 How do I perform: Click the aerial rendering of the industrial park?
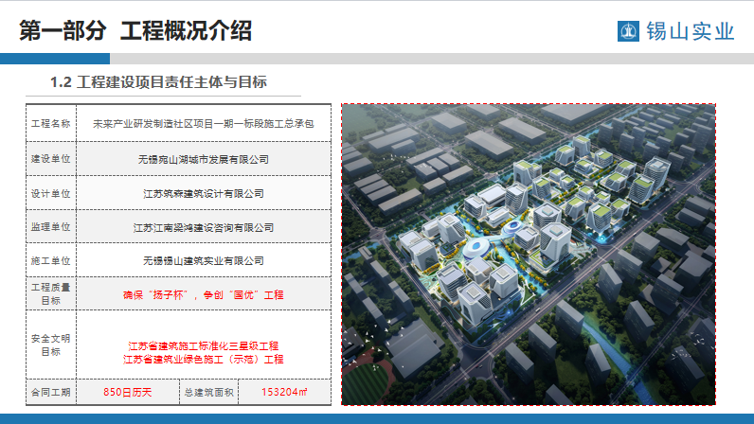(529, 254)
